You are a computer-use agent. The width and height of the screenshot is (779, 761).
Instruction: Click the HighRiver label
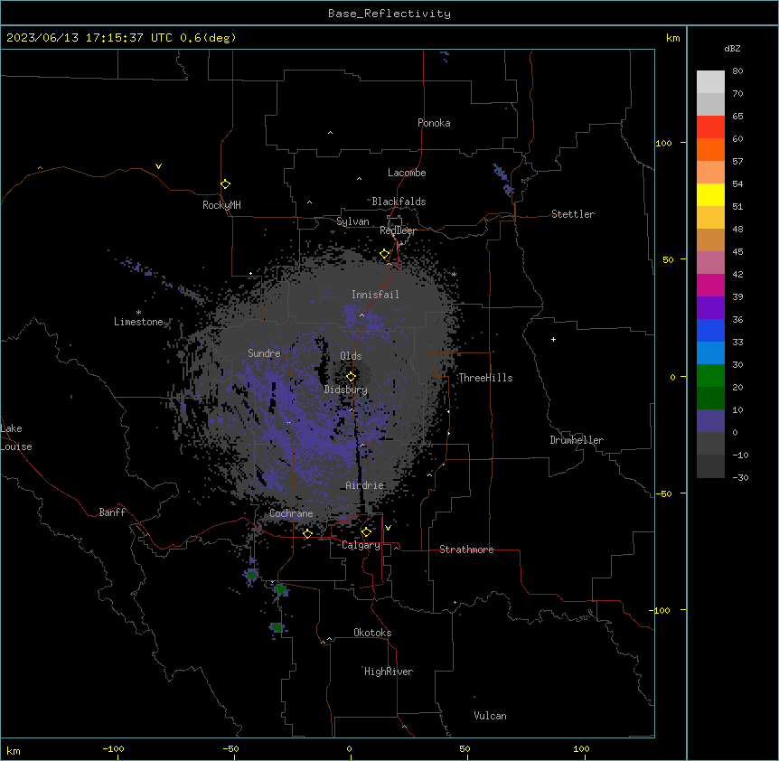tap(389, 672)
